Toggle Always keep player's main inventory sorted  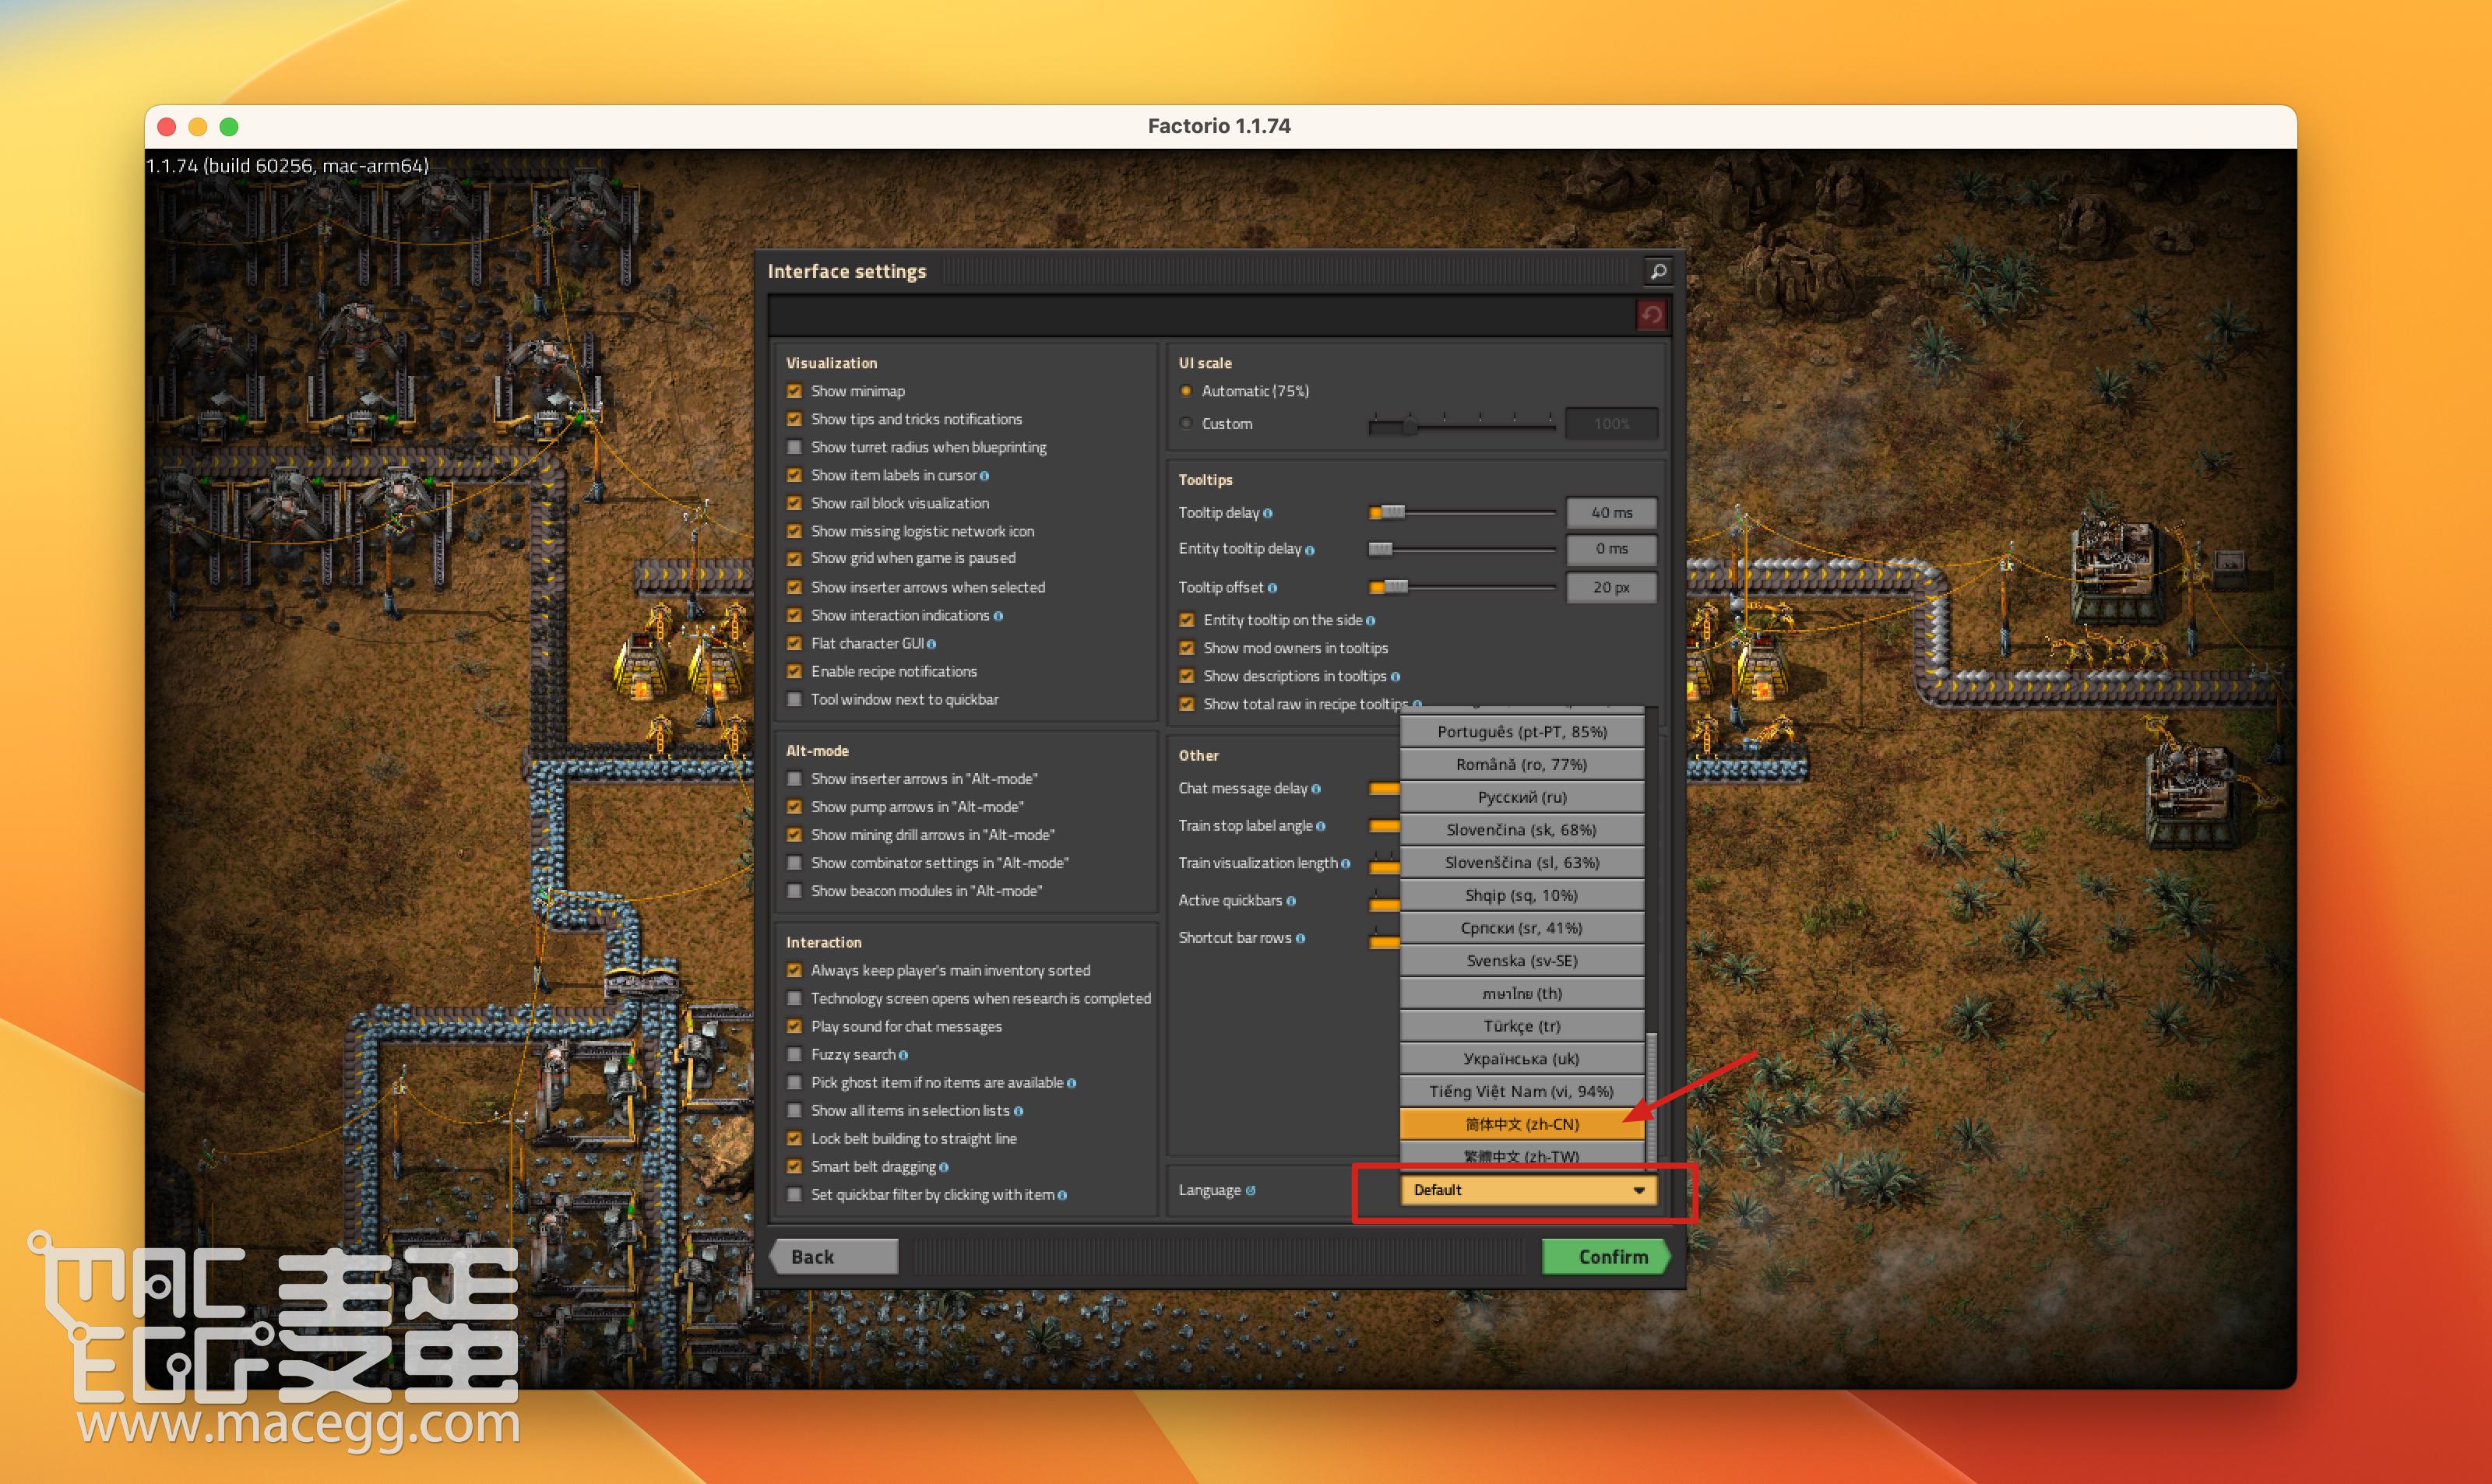pos(794,970)
